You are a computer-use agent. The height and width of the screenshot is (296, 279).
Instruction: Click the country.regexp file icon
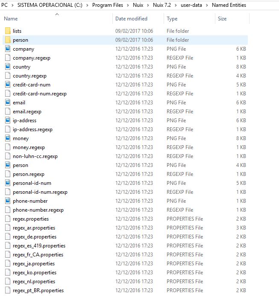click(8, 76)
